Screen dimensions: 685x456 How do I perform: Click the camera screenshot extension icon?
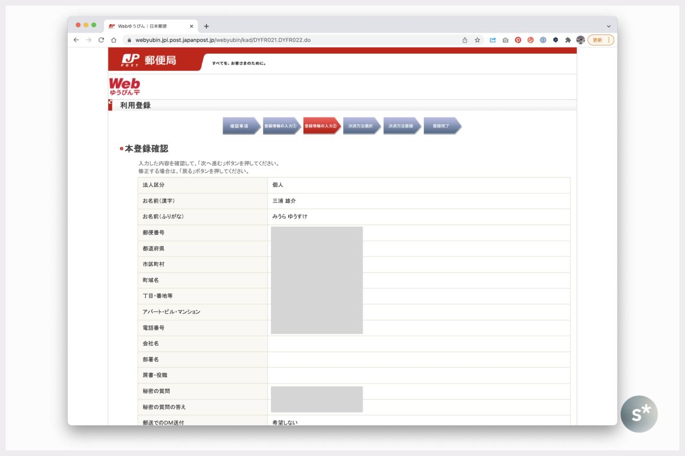click(505, 40)
